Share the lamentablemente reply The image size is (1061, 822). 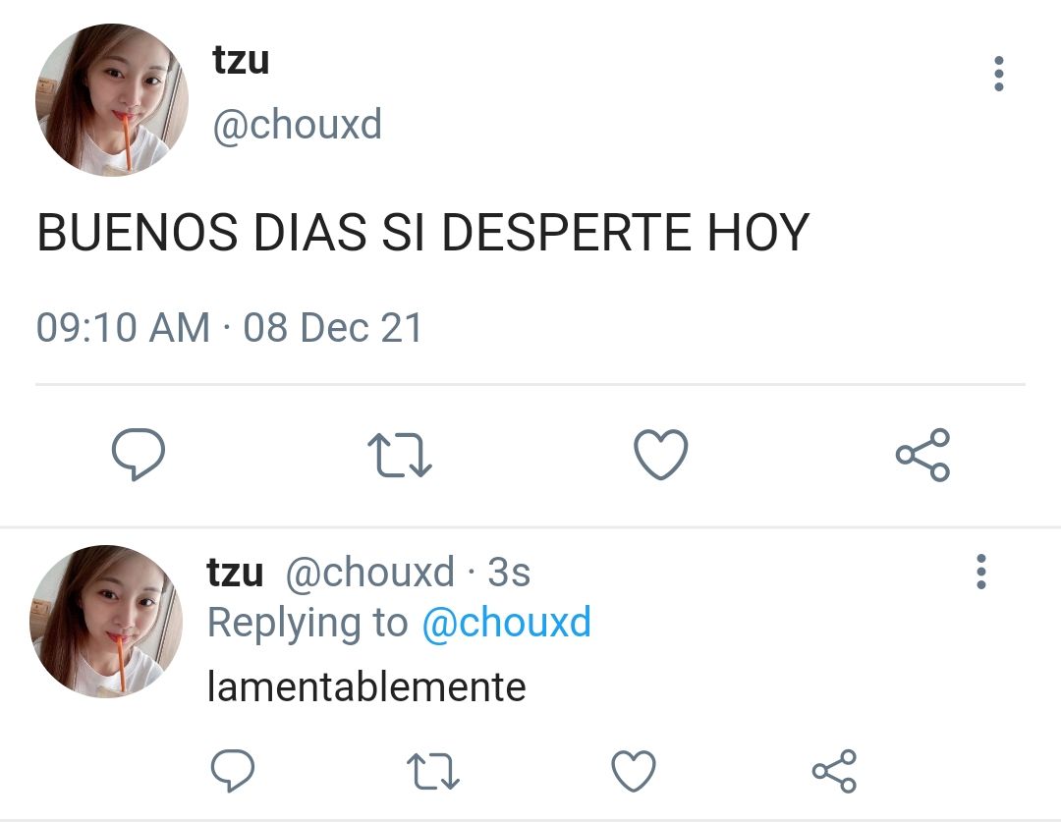pyautogui.click(x=834, y=771)
